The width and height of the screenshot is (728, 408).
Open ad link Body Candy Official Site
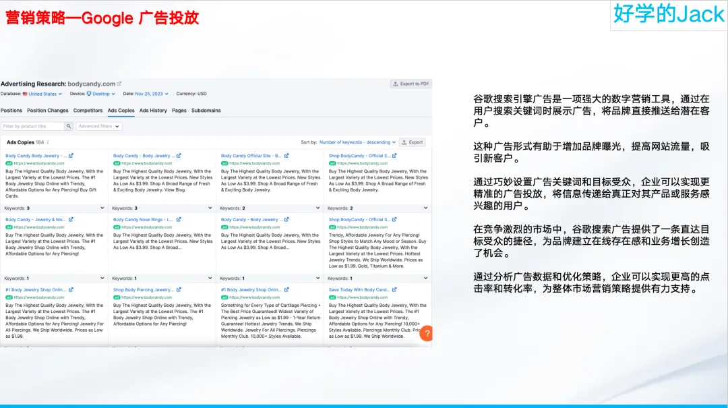(x=251, y=156)
